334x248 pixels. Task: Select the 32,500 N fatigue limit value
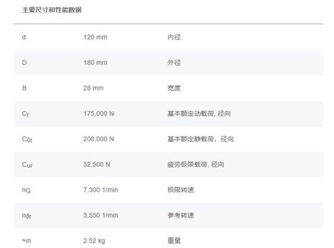coord(97,165)
